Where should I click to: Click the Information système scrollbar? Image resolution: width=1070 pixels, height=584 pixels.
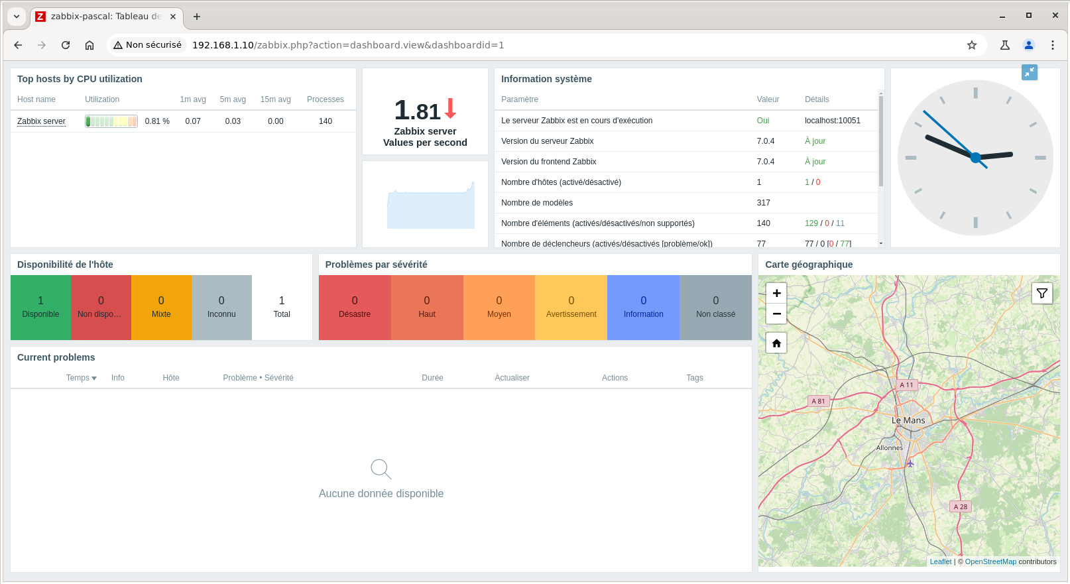point(881,141)
